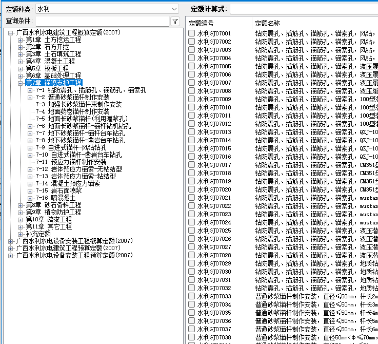The width and height of the screenshot is (378, 344).
Task: Click quota code 水利GJ07020
Action: (214, 189)
